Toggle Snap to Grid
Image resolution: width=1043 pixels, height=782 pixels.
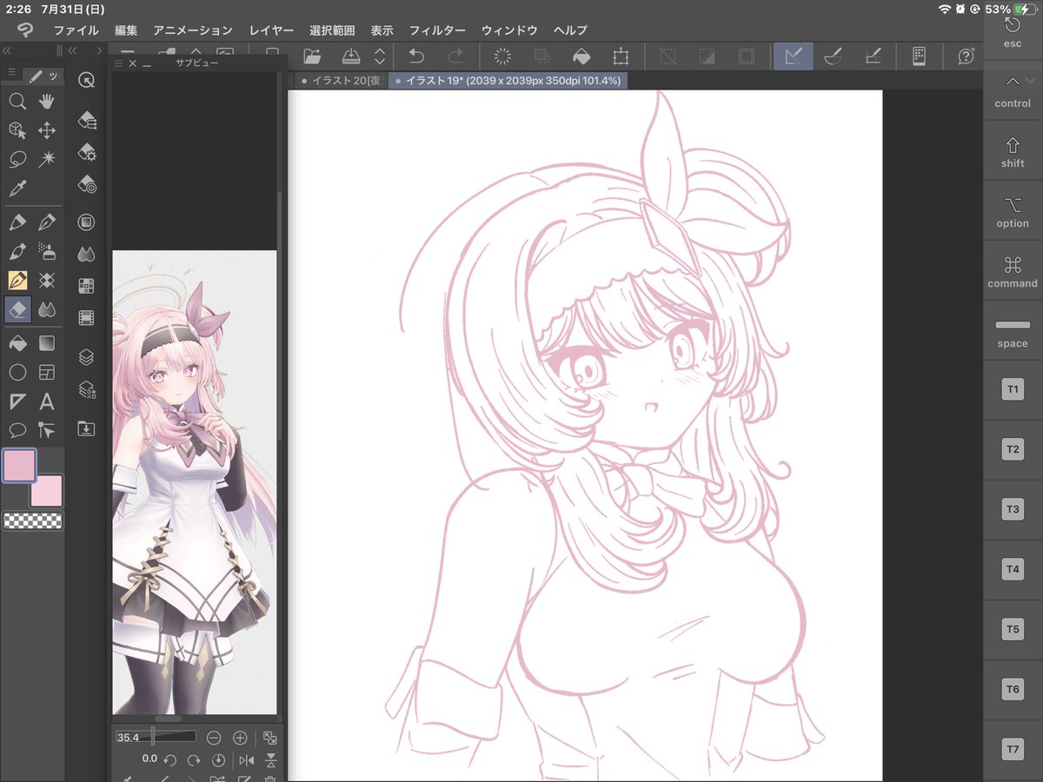(x=873, y=56)
